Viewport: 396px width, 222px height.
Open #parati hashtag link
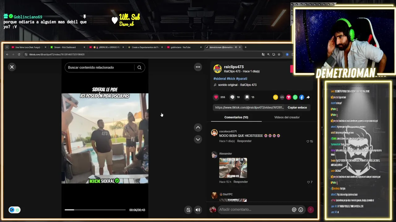242,79
